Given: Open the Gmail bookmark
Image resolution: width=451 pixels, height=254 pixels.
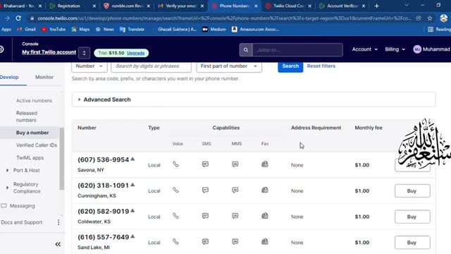Looking at the screenshot, I should pos(27,30).
